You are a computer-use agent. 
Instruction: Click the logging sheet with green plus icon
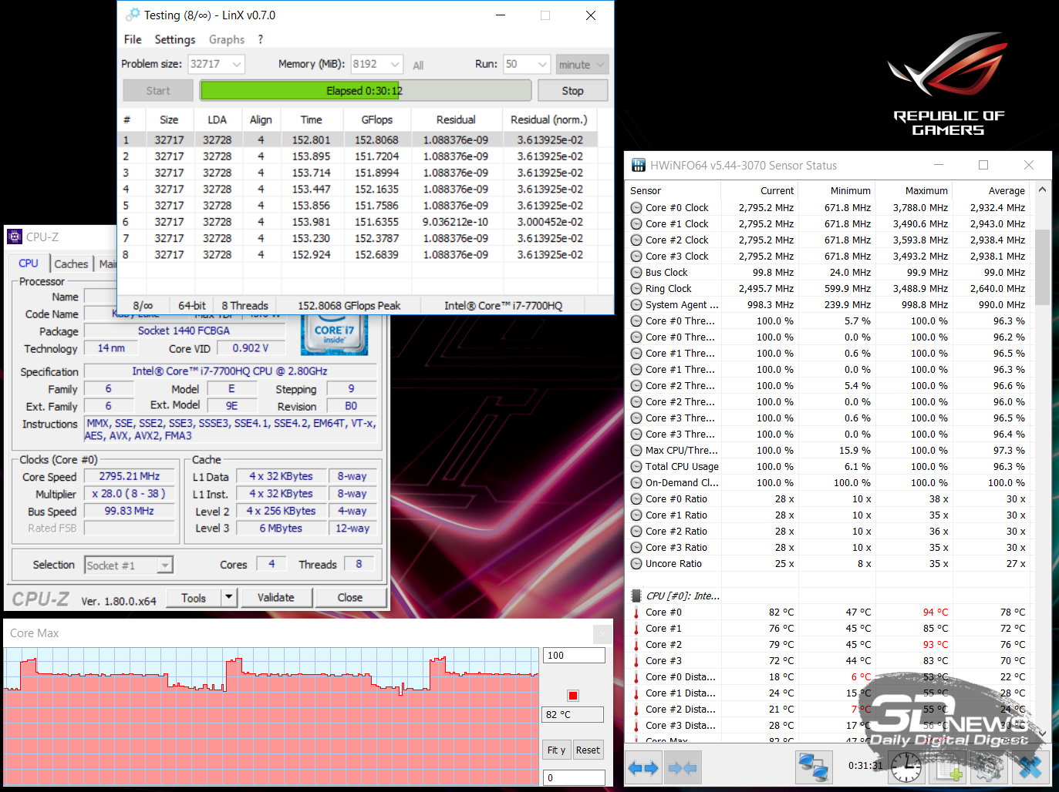949,767
